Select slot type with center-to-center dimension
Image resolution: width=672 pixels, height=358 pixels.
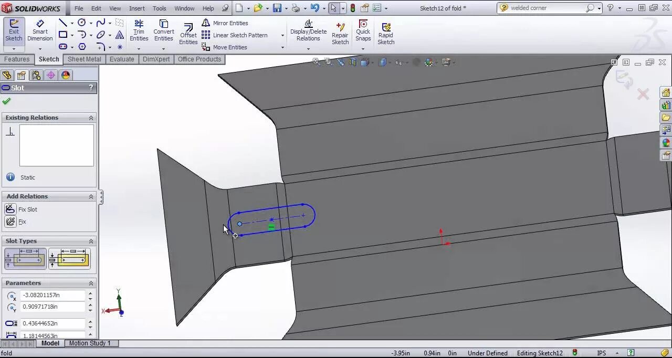(x=25, y=259)
